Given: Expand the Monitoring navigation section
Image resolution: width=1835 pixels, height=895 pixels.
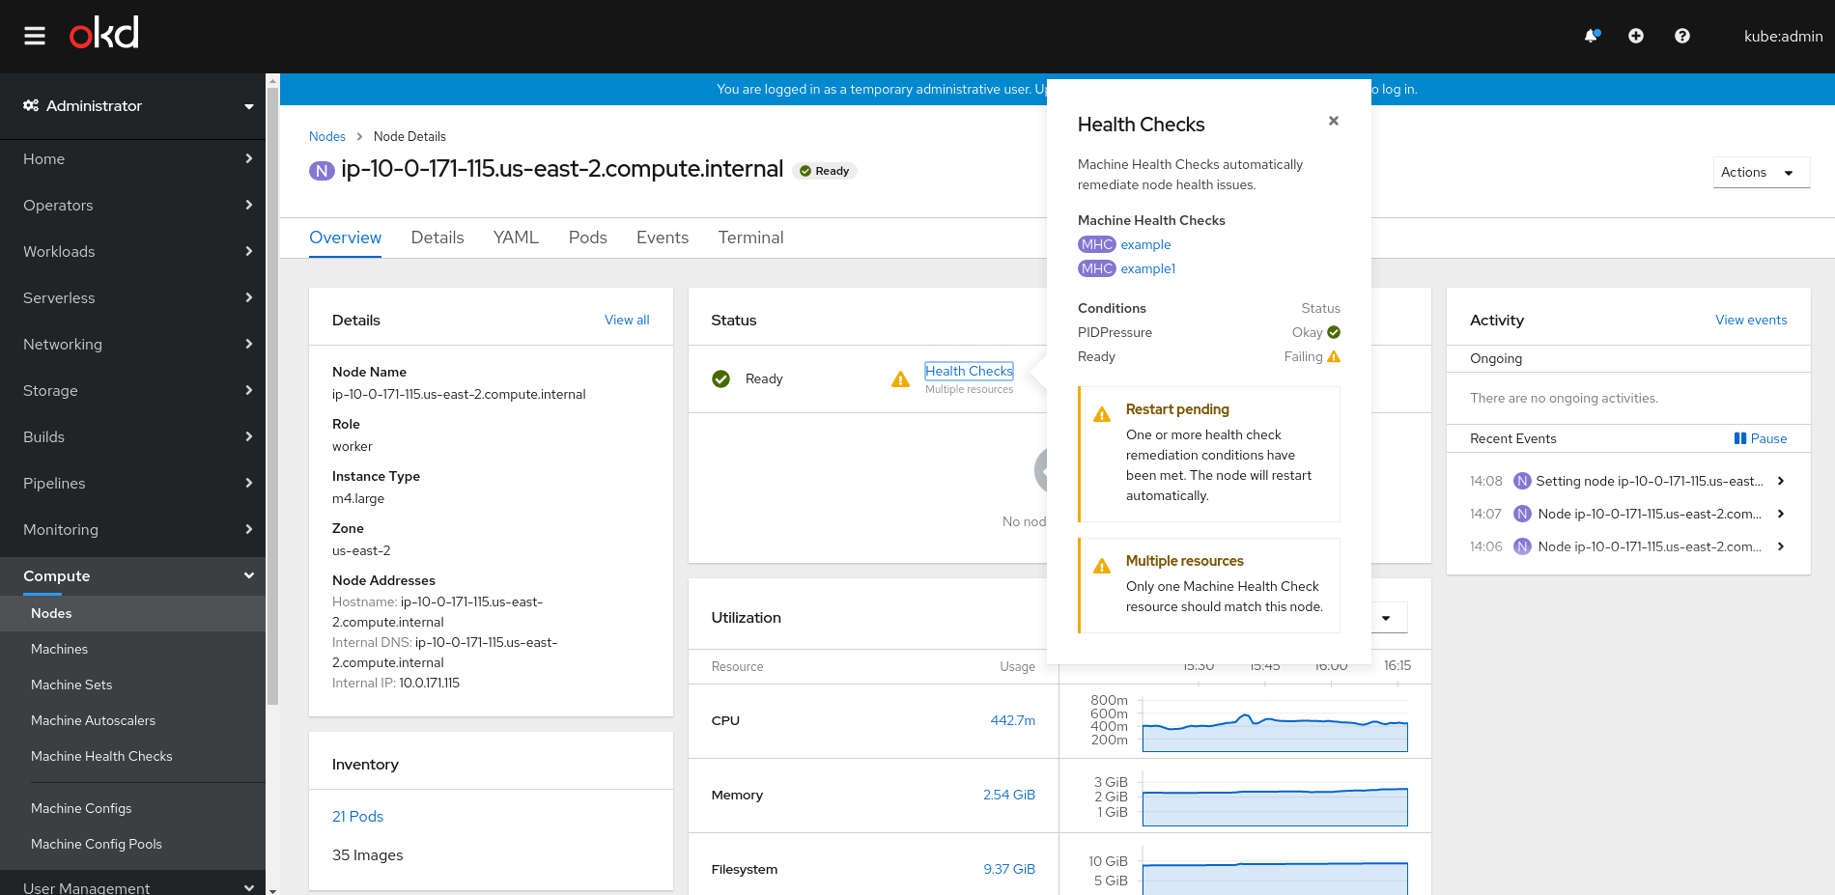Looking at the screenshot, I should [x=132, y=530].
